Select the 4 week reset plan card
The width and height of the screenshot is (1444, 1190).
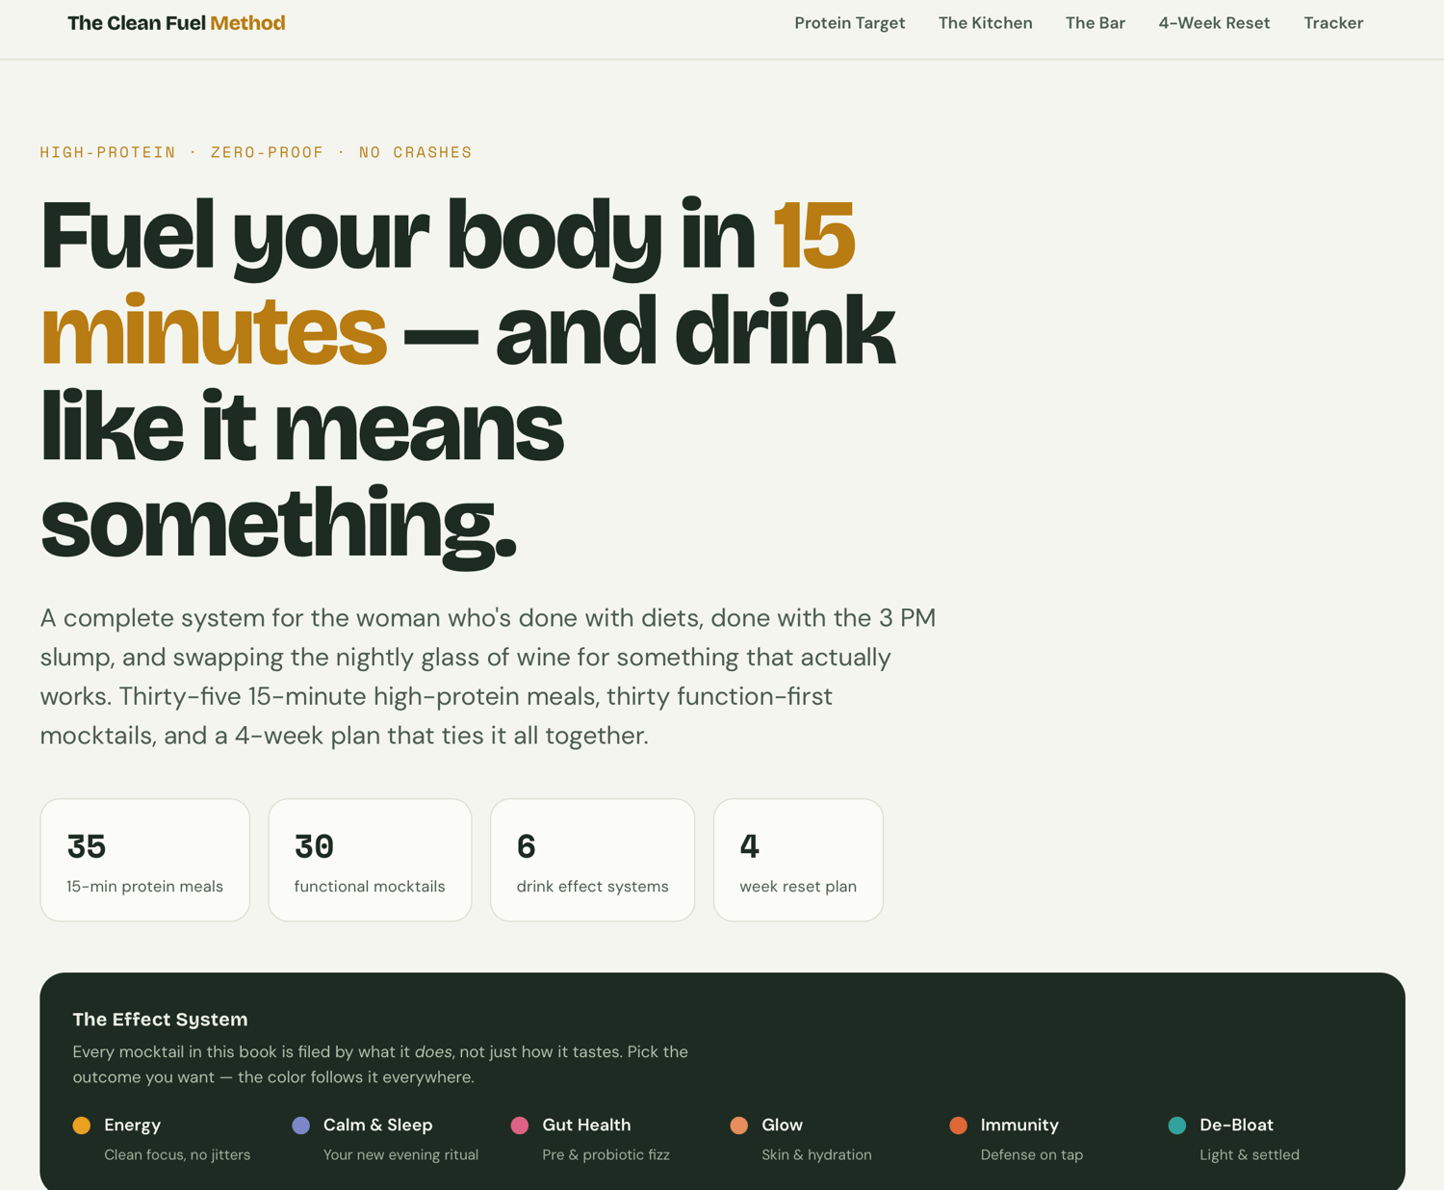click(798, 860)
